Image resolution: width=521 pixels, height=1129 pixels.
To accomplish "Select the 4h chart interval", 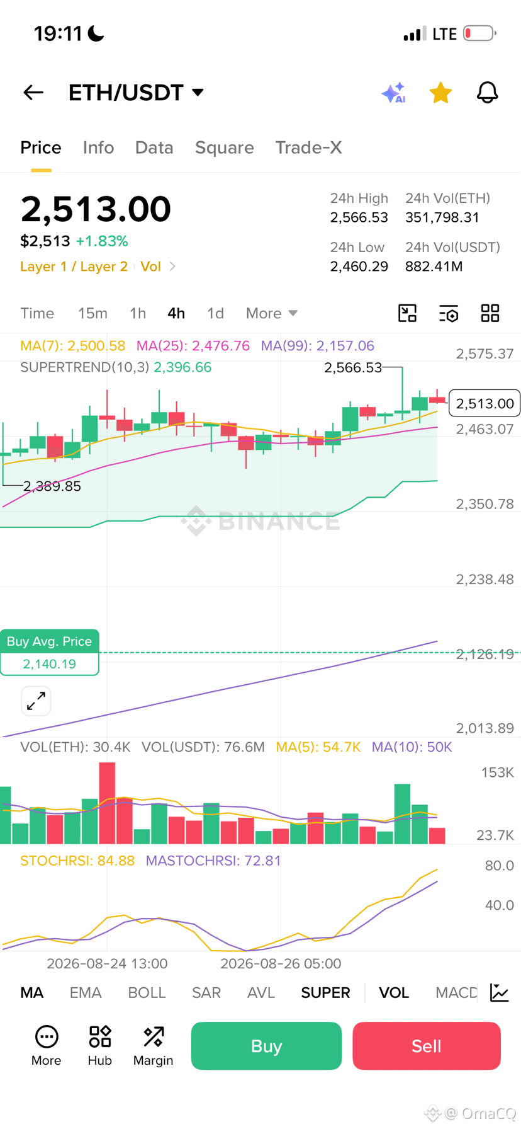I will (x=176, y=313).
